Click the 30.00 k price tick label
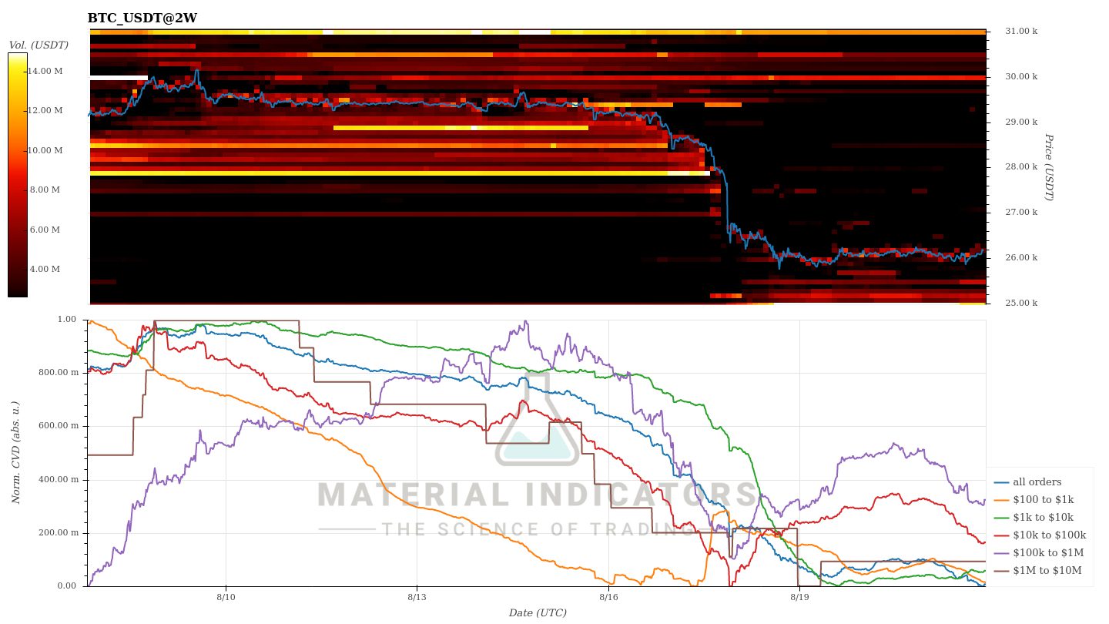Image resolution: width=1109 pixels, height=624 pixels. 1021,77
